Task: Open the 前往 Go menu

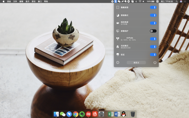Action: 34,2
